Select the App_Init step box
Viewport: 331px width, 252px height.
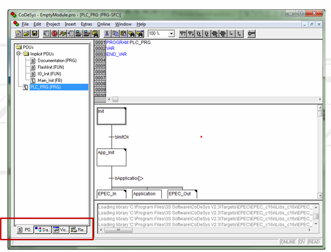tap(111, 157)
